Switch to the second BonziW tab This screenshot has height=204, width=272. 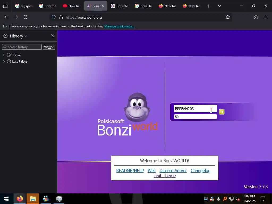120,6
